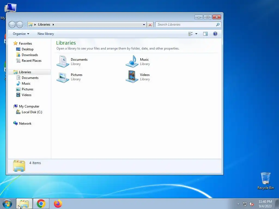The image size is (279, 209).
Task: Click the Libraries folder icon in address bar
Action: pyautogui.click(x=31, y=24)
